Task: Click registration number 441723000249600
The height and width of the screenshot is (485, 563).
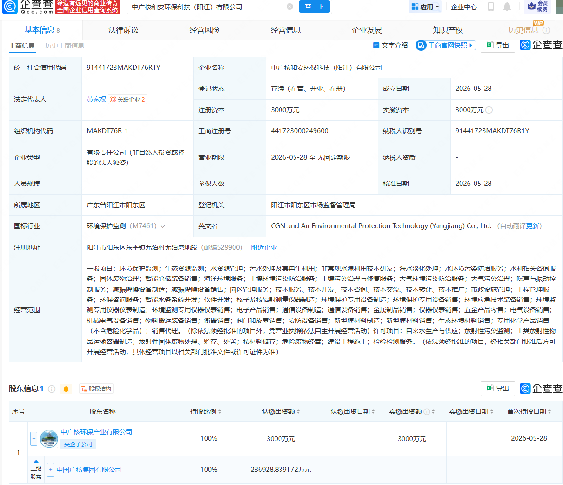Action: [300, 131]
